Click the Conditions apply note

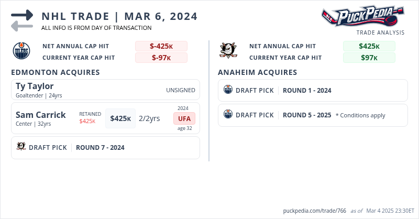coord(360,115)
